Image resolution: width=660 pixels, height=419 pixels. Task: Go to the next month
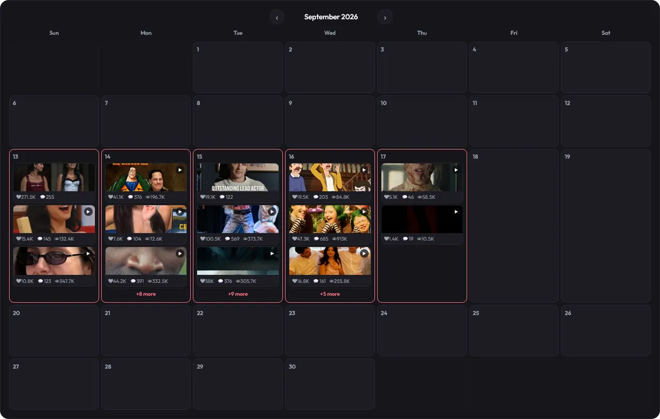[x=385, y=17]
